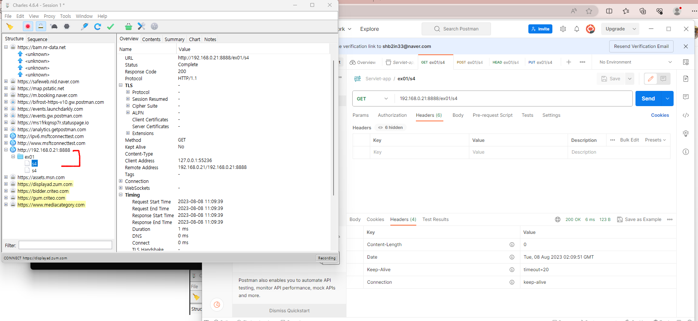This screenshot has height=321, width=698.
Task: Click the Postman request URL field
Action: pos(513,99)
